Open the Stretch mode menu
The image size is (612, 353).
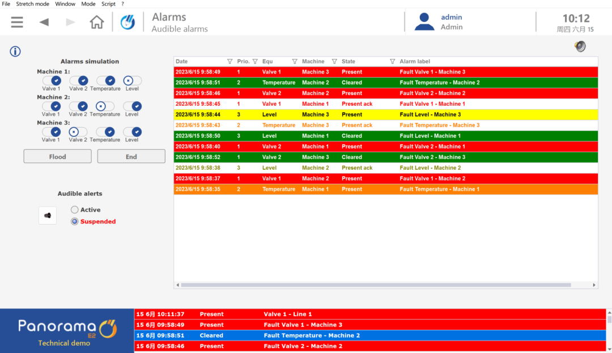click(x=32, y=4)
